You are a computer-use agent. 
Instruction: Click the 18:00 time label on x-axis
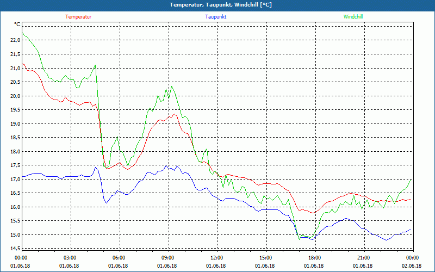point(314,258)
